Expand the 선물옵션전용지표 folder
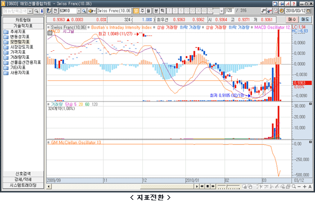Viewport: 315px width, 203px height. [22, 62]
